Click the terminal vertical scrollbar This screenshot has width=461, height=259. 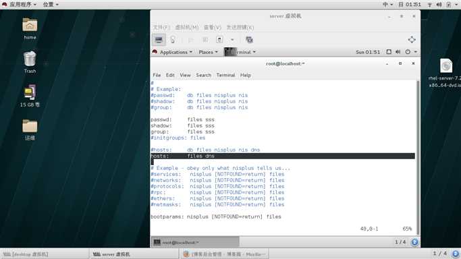pyautogui.click(x=418, y=157)
